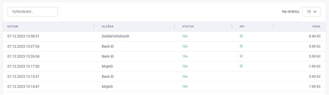Click the shield icon in the 13:26:04 Bank iD row
Image resolution: width=329 pixels, height=95 pixels.
[241, 56]
